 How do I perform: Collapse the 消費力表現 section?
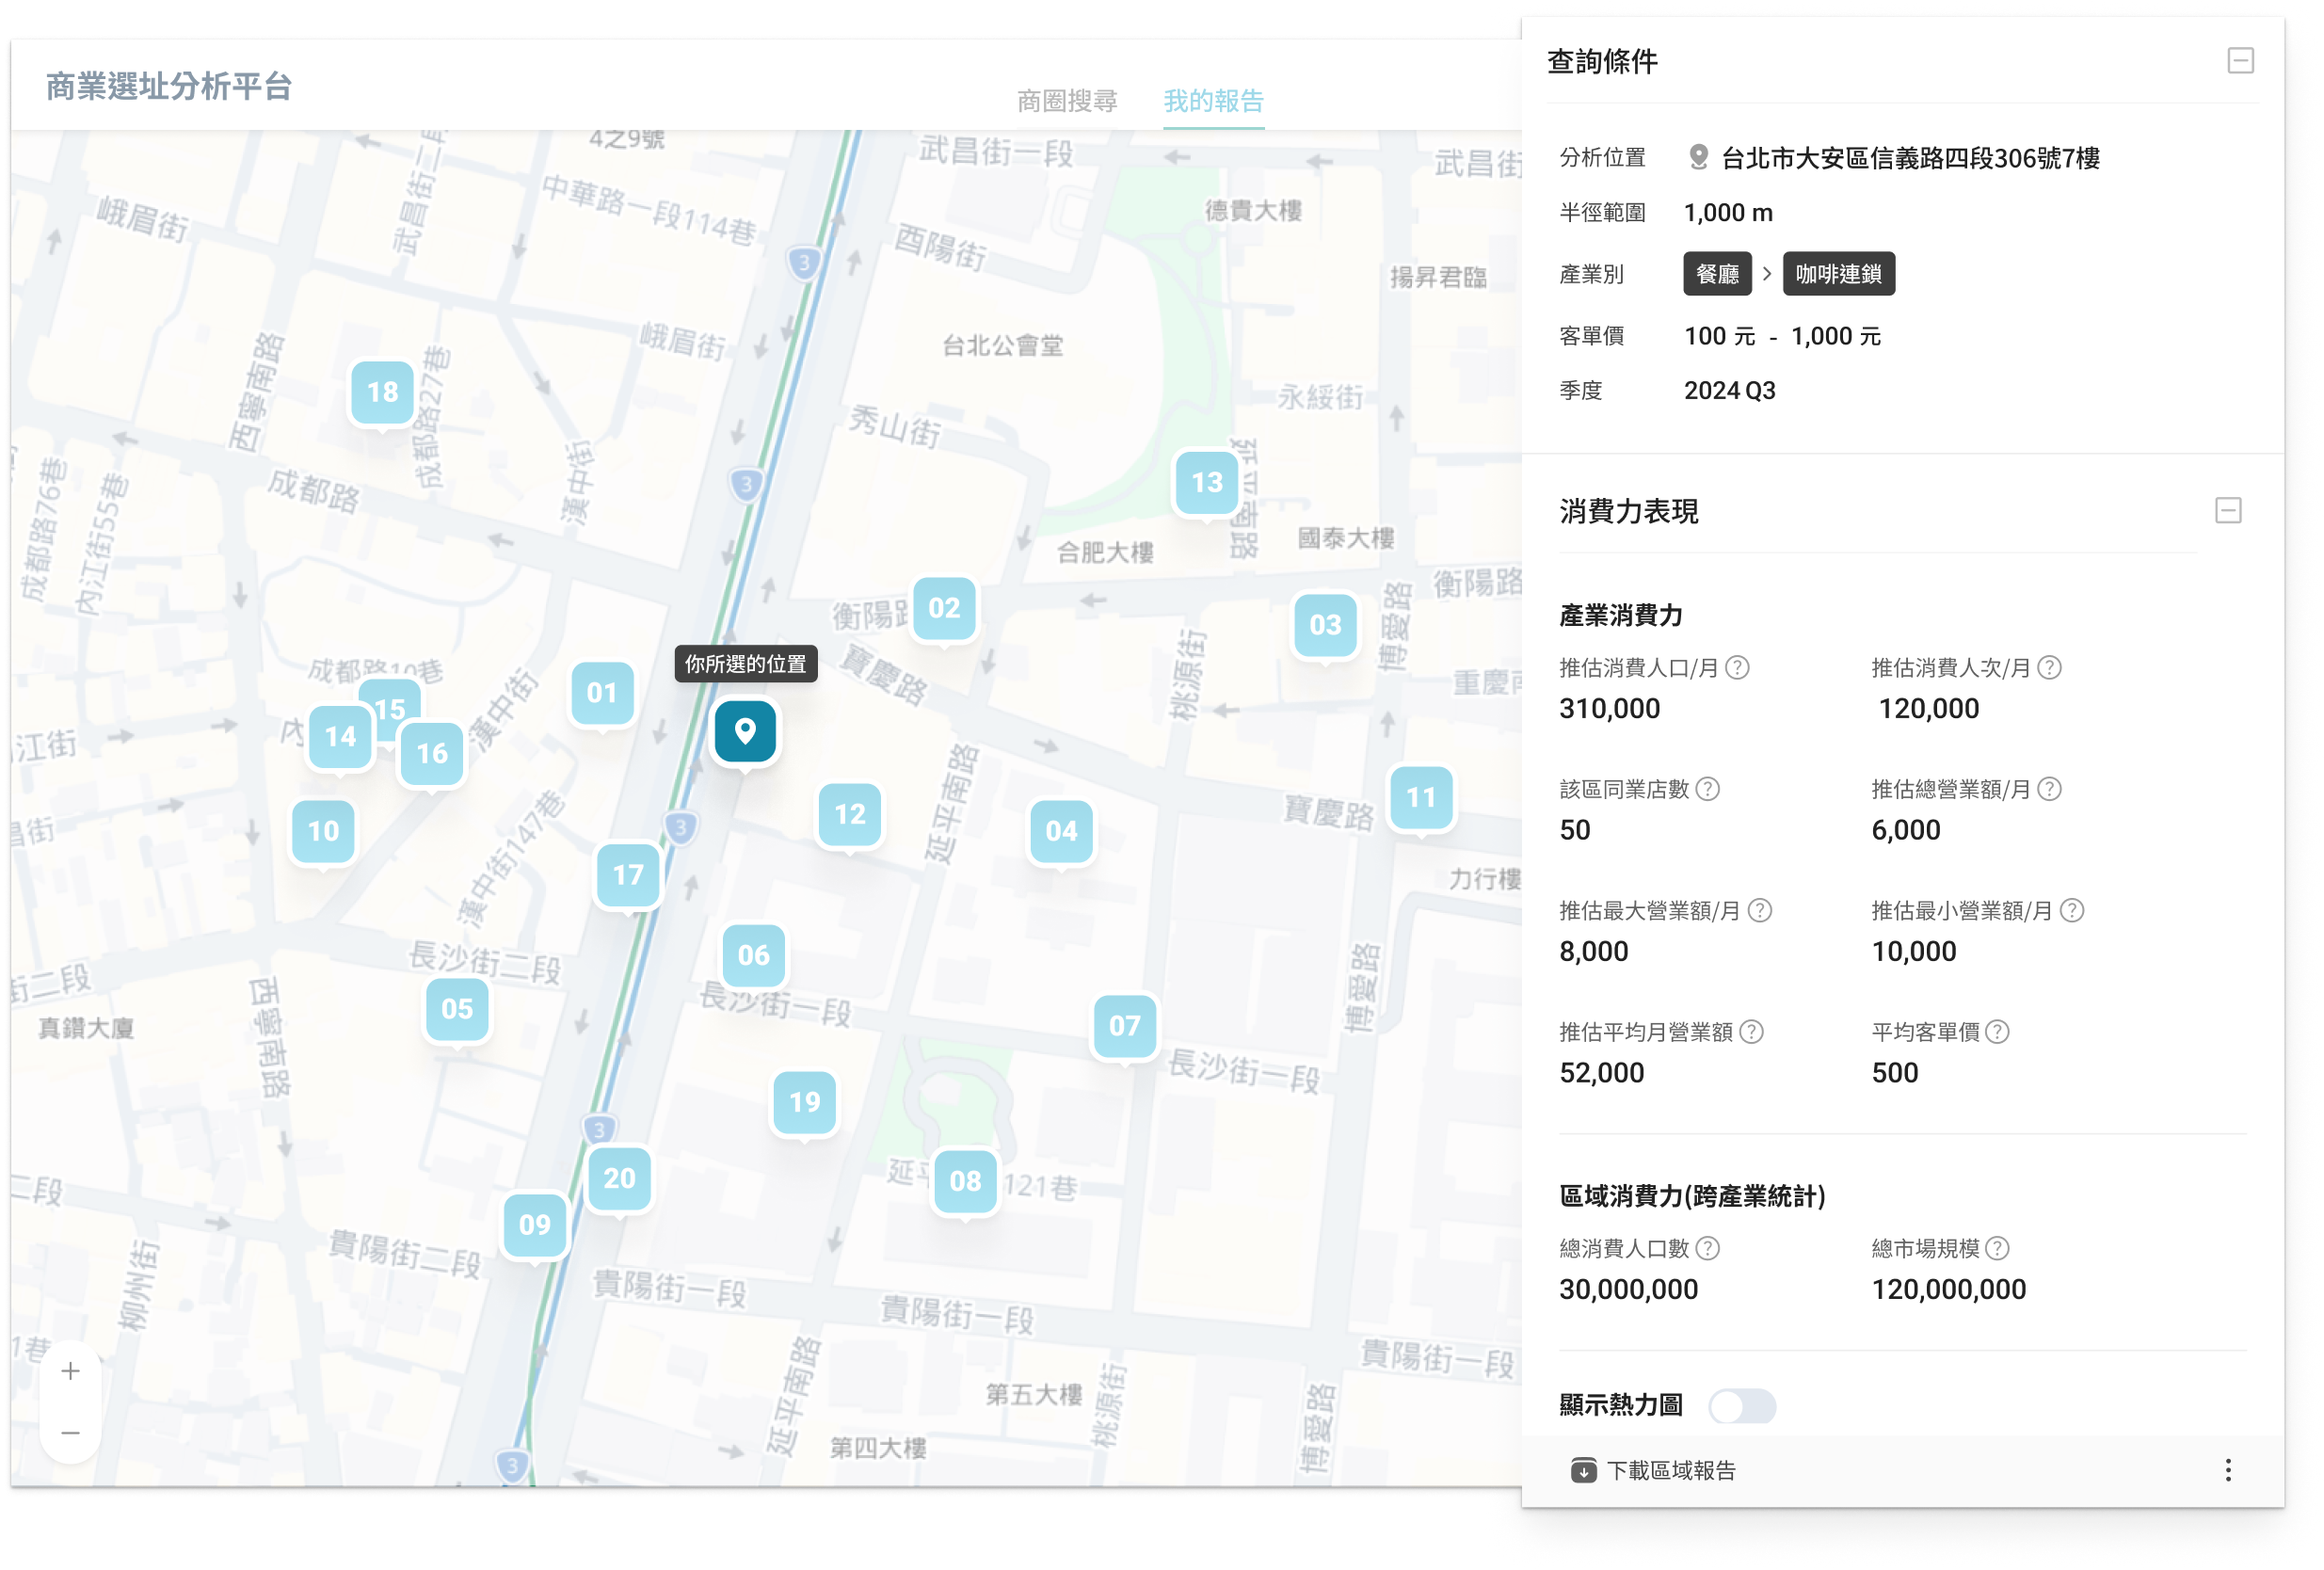[2228, 511]
